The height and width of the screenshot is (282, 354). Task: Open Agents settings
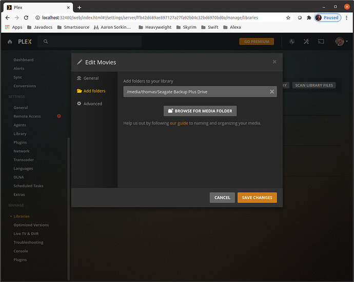(x=19, y=125)
